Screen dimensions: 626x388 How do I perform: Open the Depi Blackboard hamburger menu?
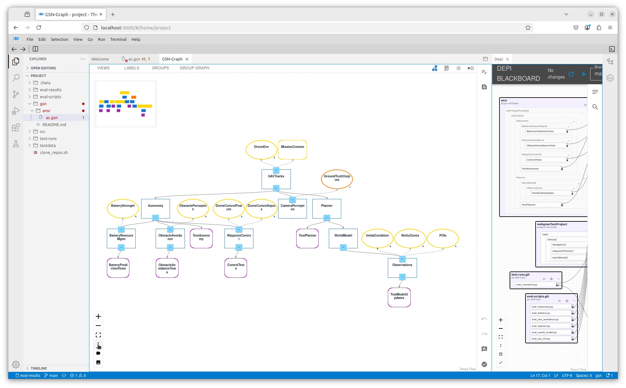595,92
